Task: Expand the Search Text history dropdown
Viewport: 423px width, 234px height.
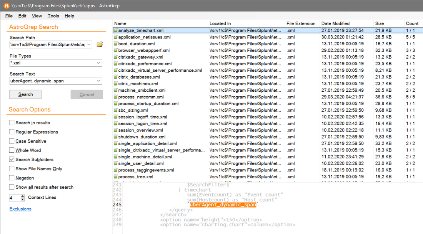Action: tap(99, 81)
